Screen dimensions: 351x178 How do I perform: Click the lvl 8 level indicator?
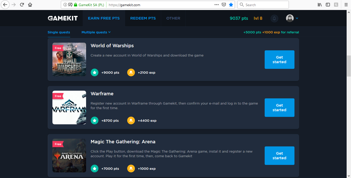[x=258, y=18]
